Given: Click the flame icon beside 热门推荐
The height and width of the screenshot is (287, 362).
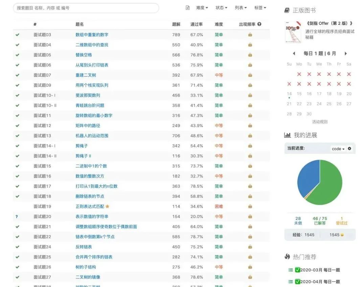Looking at the screenshot, I should coord(287,257).
